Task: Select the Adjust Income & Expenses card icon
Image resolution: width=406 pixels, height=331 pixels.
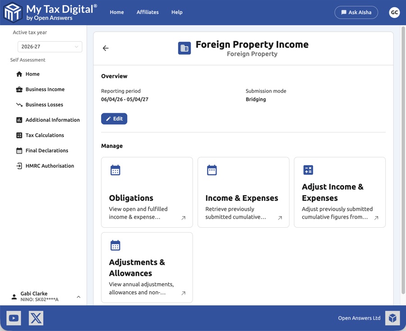Action: [308, 170]
